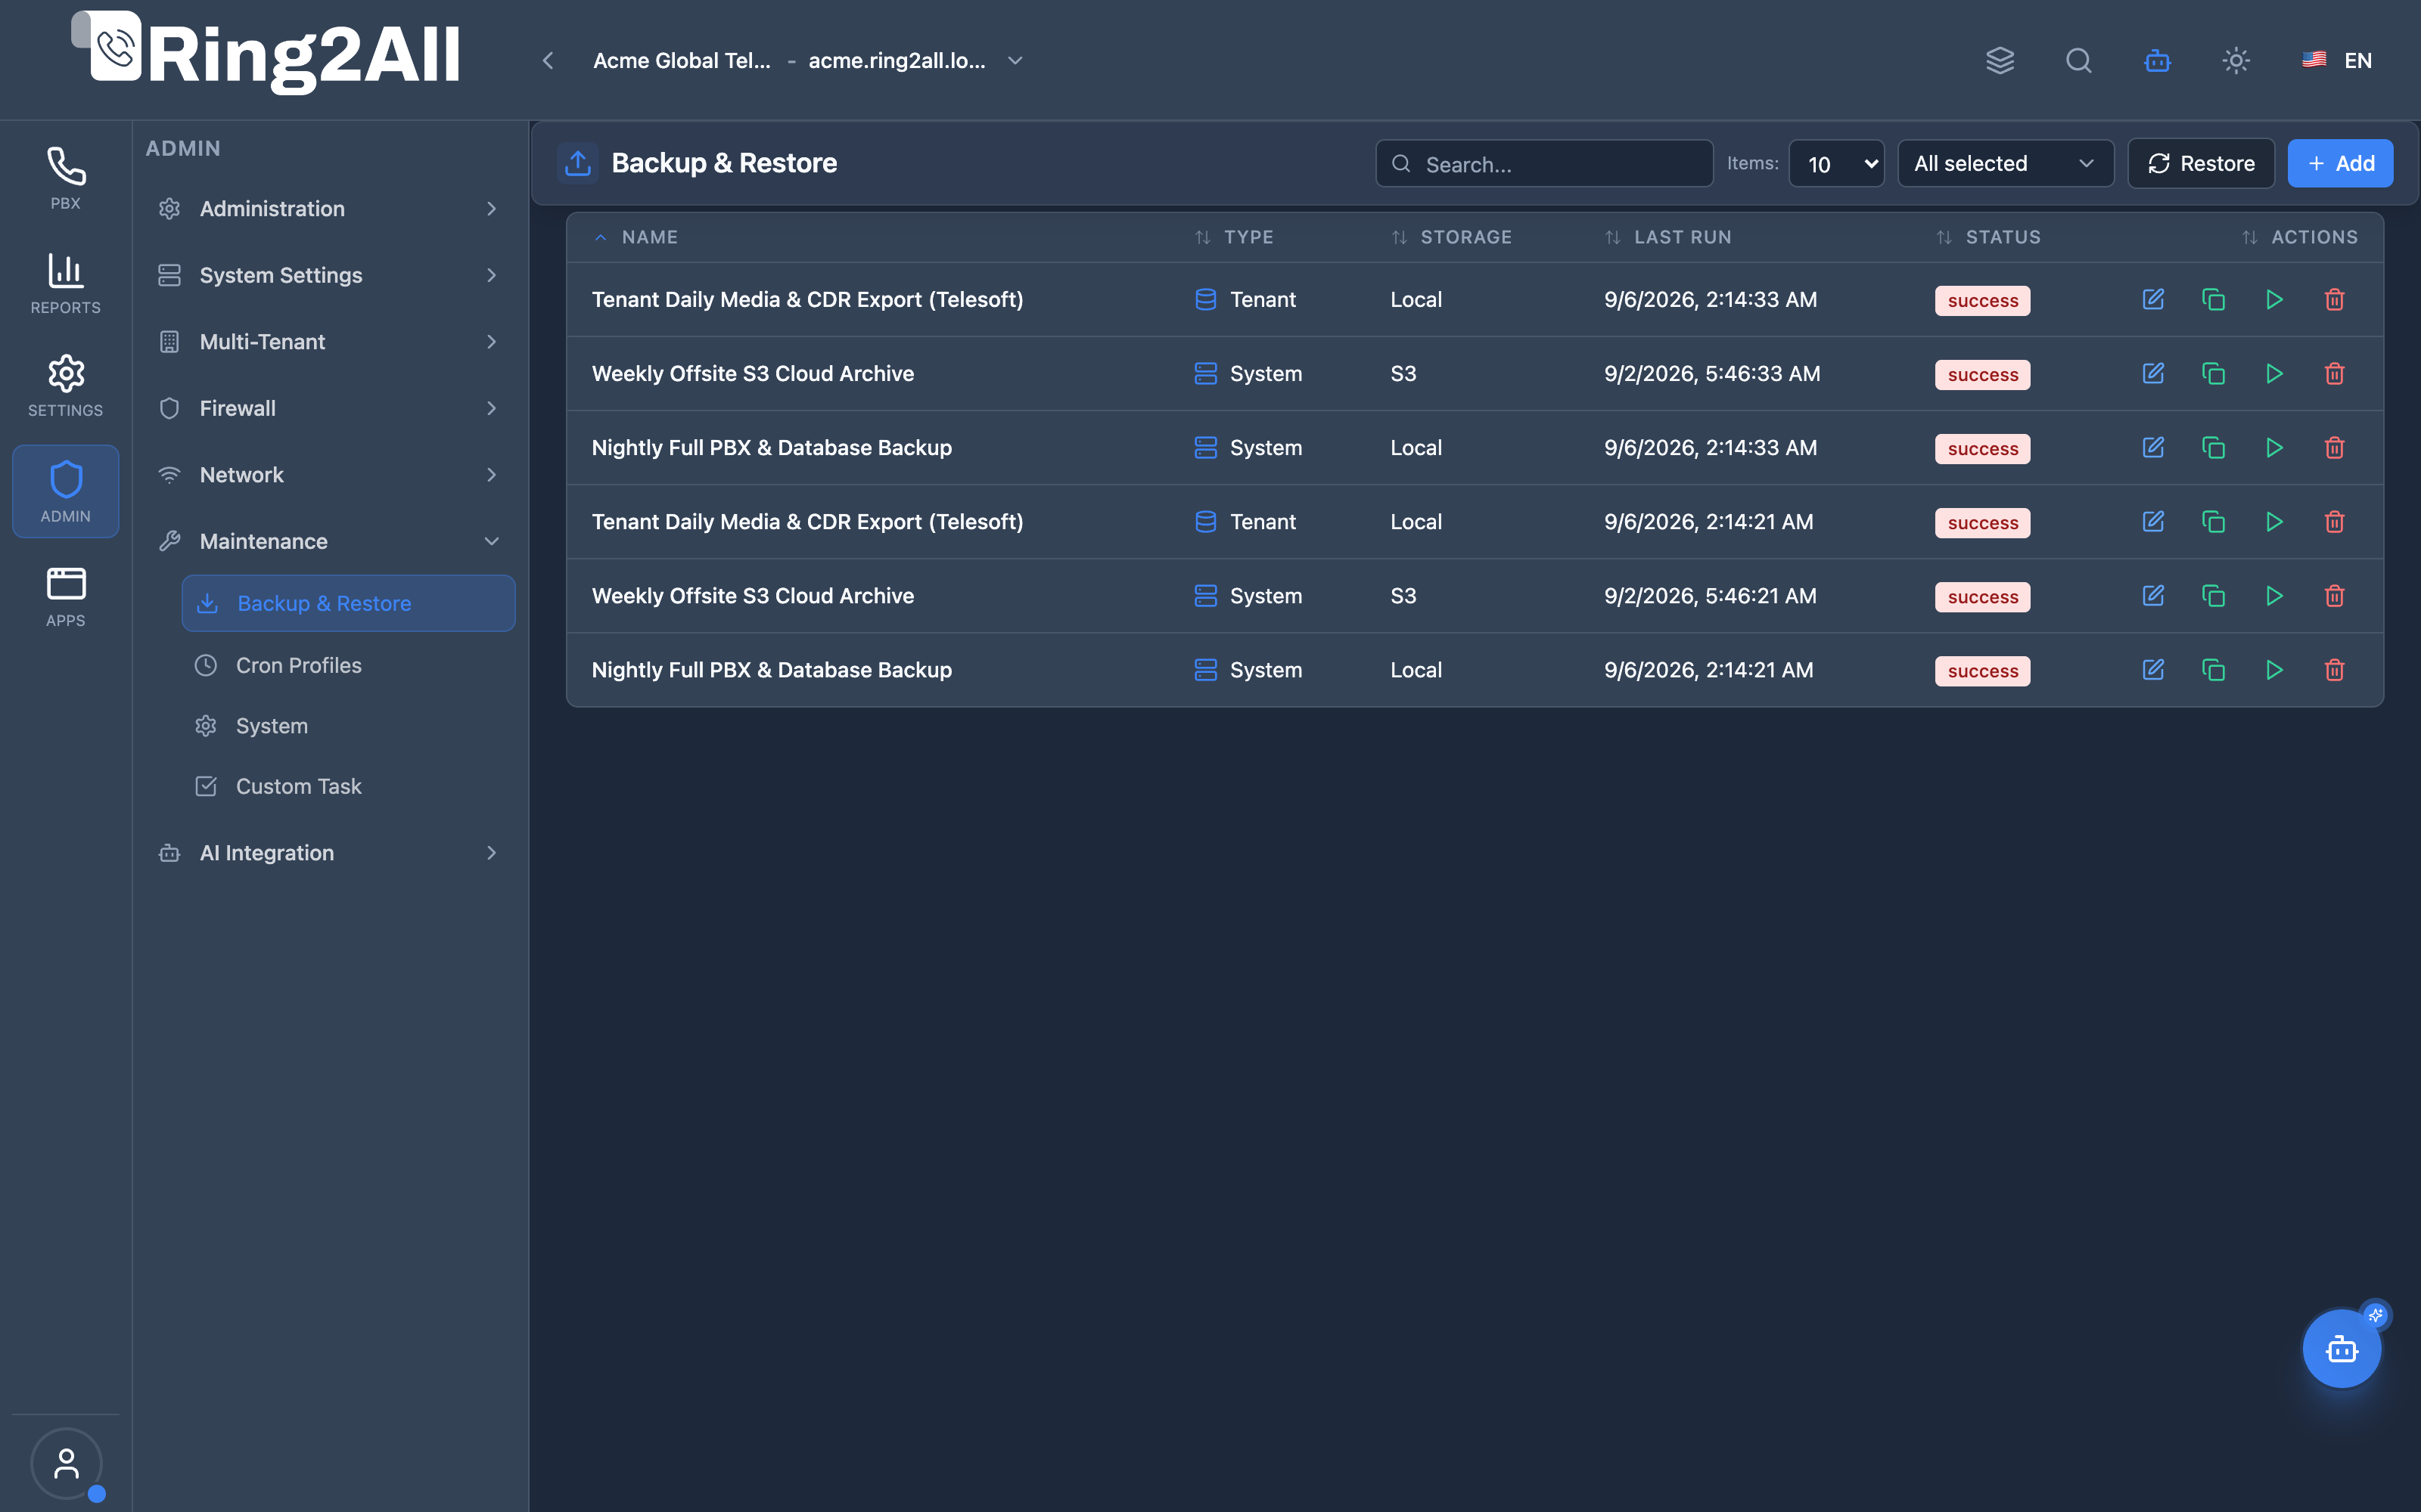
Task: Delete the Tenant Daily Media backup from 2:14:33
Action: point(2335,300)
